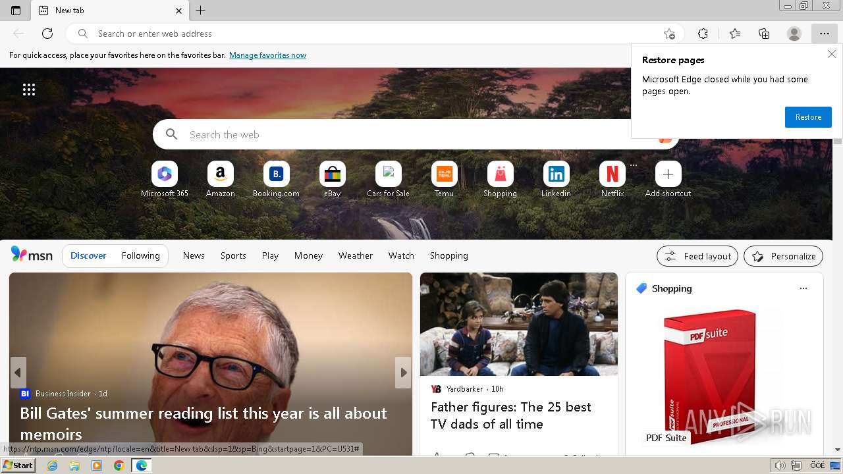Click the browser refresh icon
Screen dimensions: 843x474
[47, 34]
